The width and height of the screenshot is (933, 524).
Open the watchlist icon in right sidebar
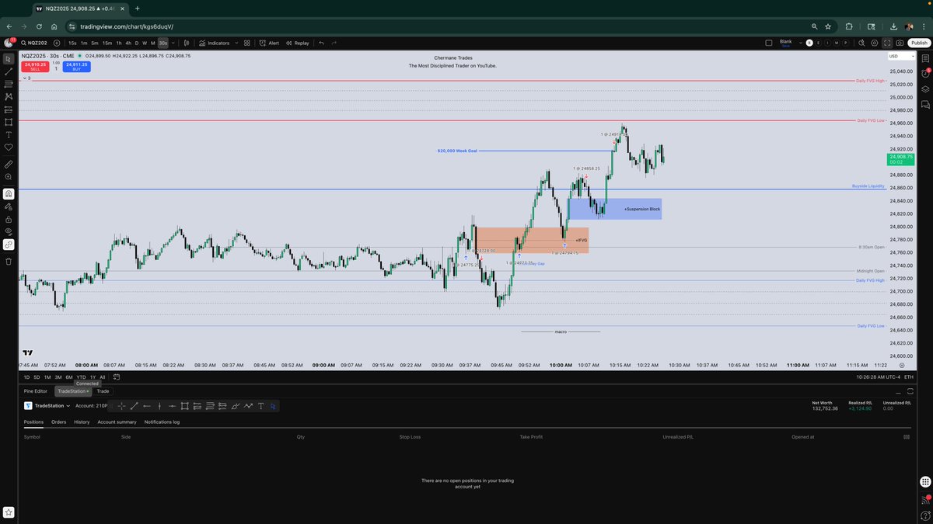coord(925,58)
